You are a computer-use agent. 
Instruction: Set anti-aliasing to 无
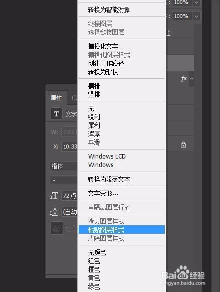tap(122, 108)
